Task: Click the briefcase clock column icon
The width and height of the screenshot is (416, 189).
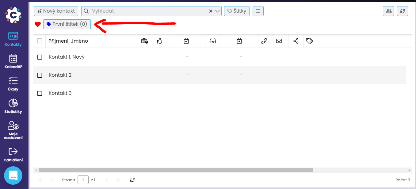Action: (144, 41)
